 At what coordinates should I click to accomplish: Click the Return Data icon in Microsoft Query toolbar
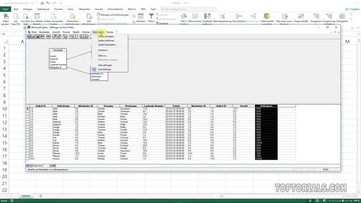point(42,37)
